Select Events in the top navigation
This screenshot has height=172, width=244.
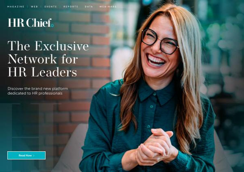tap(50, 6)
